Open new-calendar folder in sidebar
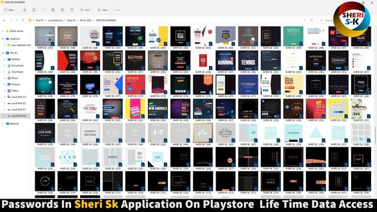The height and width of the screenshot is (212, 377). click(21, 45)
